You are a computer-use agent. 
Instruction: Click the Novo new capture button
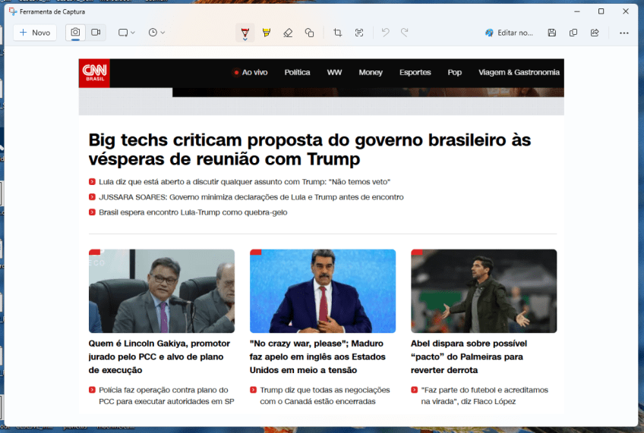pos(35,33)
